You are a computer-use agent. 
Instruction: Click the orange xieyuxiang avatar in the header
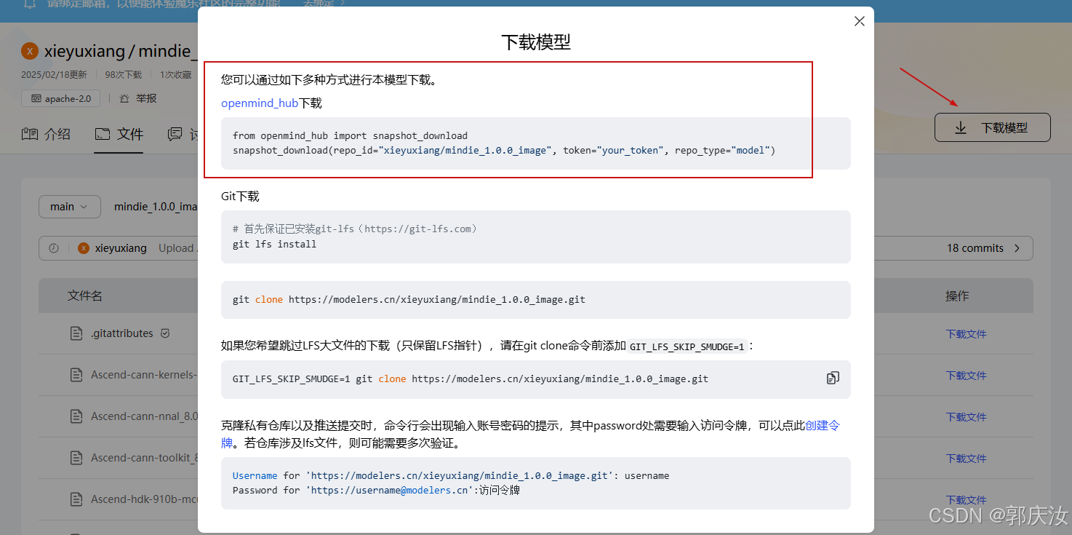30,51
